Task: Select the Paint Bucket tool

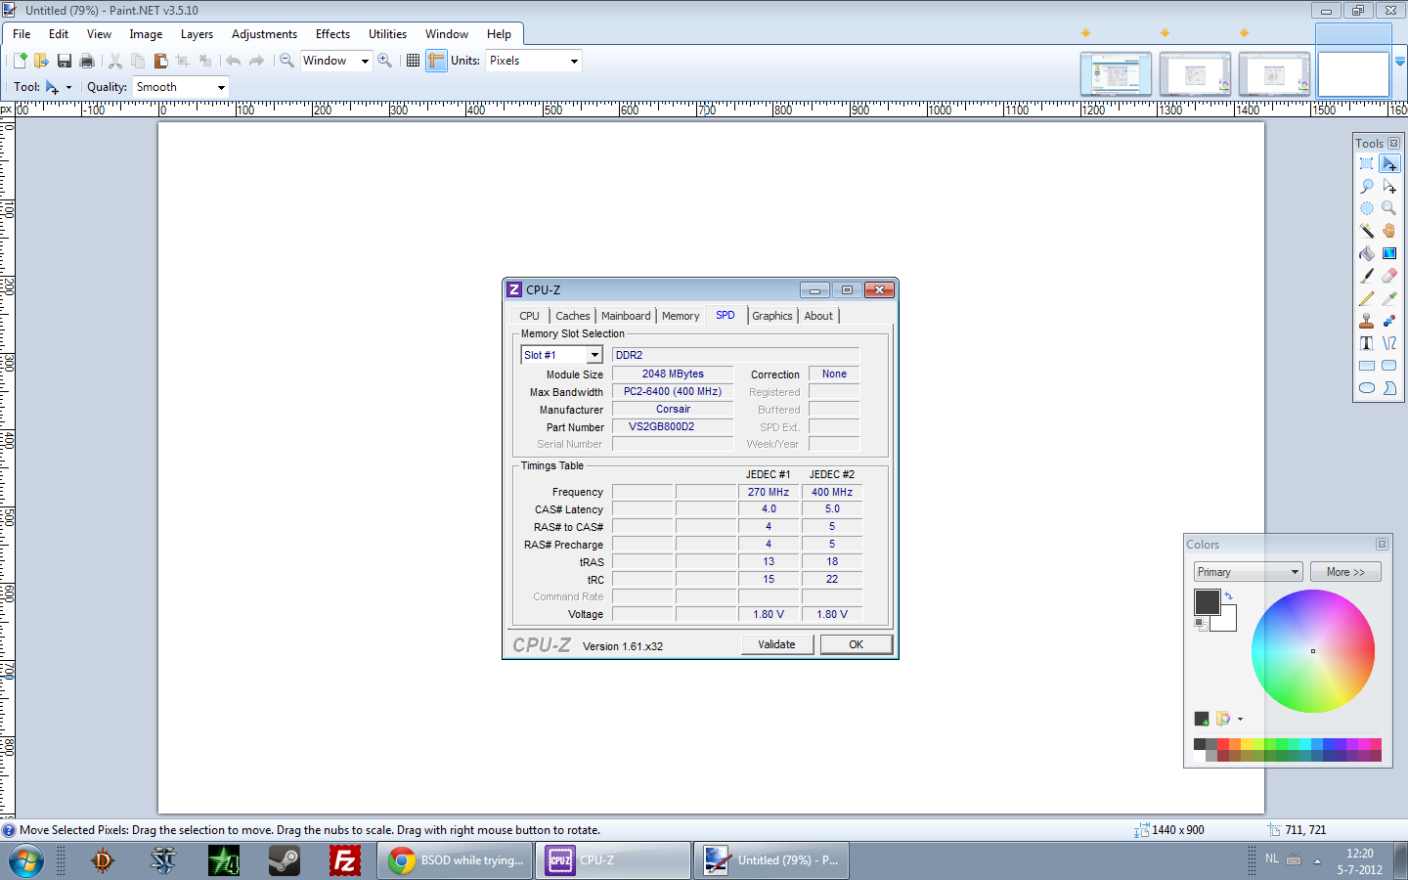Action: click(x=1367, y=253)
